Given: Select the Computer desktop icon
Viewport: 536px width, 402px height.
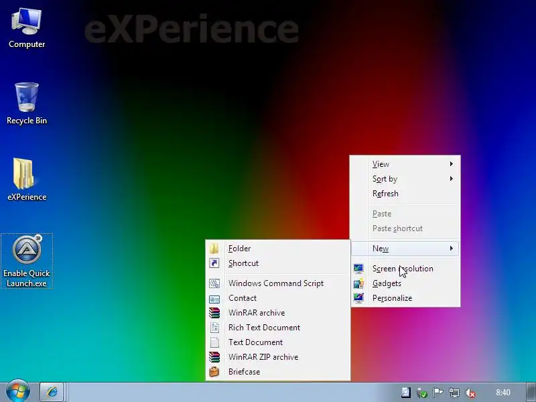Looking at the screenshot, I should point(27,29).
